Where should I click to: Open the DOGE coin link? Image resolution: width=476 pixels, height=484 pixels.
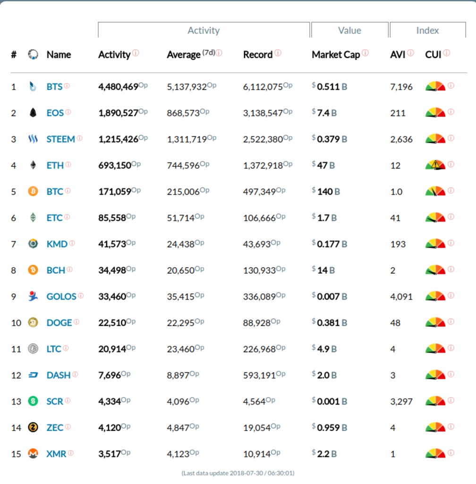point(59,323)
